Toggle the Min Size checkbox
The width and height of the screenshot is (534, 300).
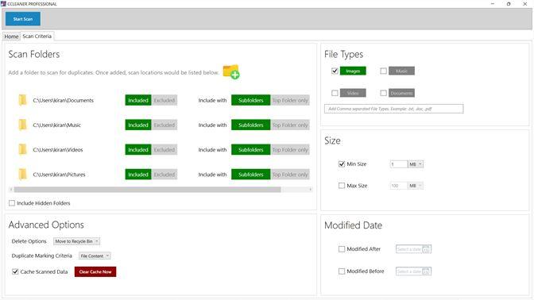[x=342, y=164]
